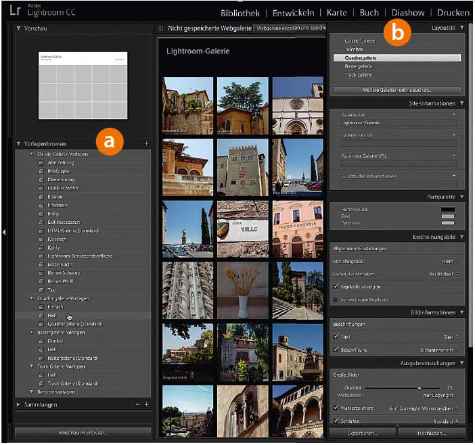Click the template icon beside Exif-Metadaten
475x445 pixels.
click(x=41, y=222)
